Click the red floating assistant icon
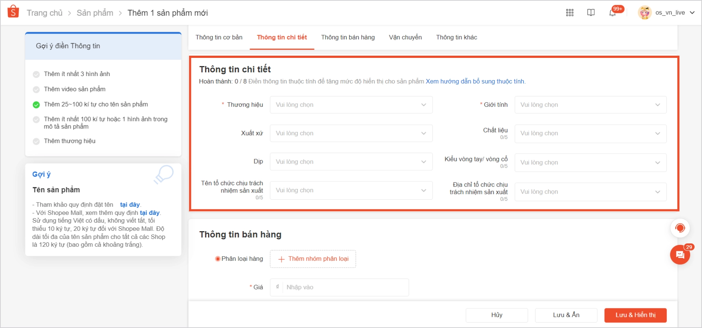 point(680,228)
